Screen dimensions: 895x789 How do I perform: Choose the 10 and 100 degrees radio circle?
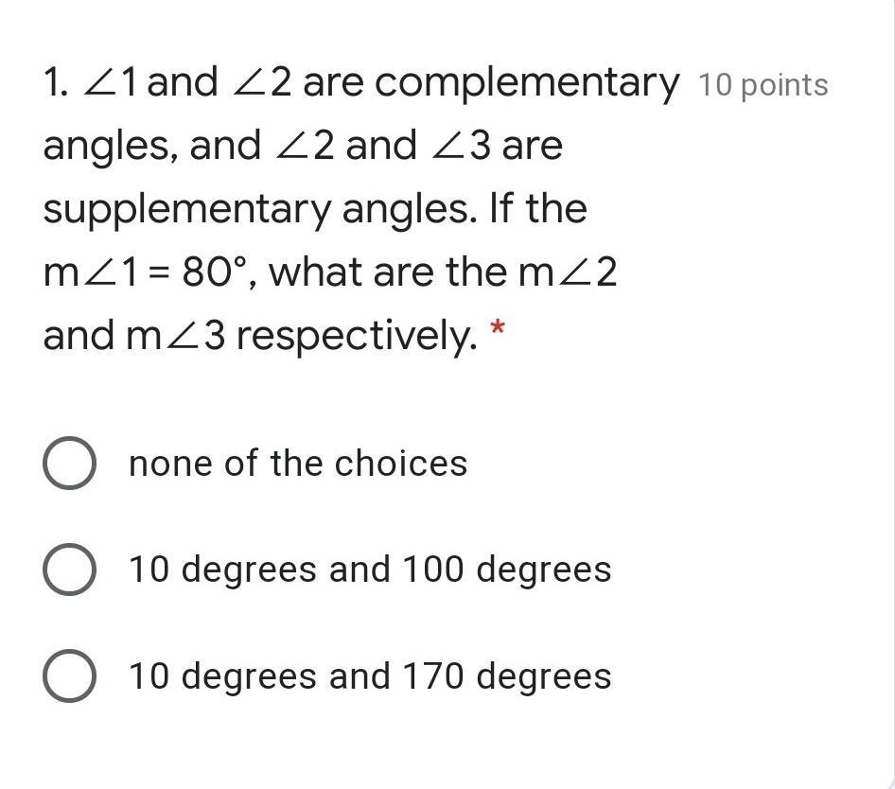(x=69, y=570)
